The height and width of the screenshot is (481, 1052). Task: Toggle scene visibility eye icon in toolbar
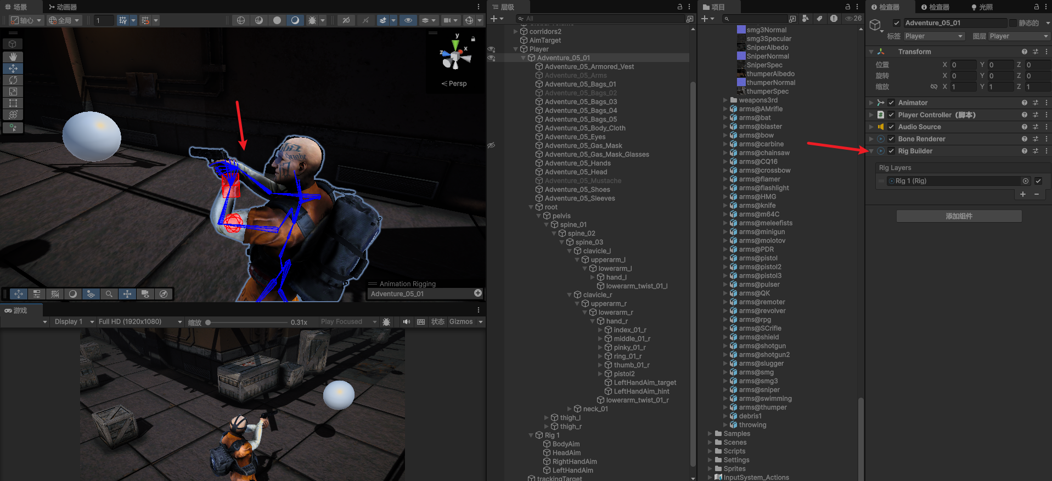coord(408,20)
